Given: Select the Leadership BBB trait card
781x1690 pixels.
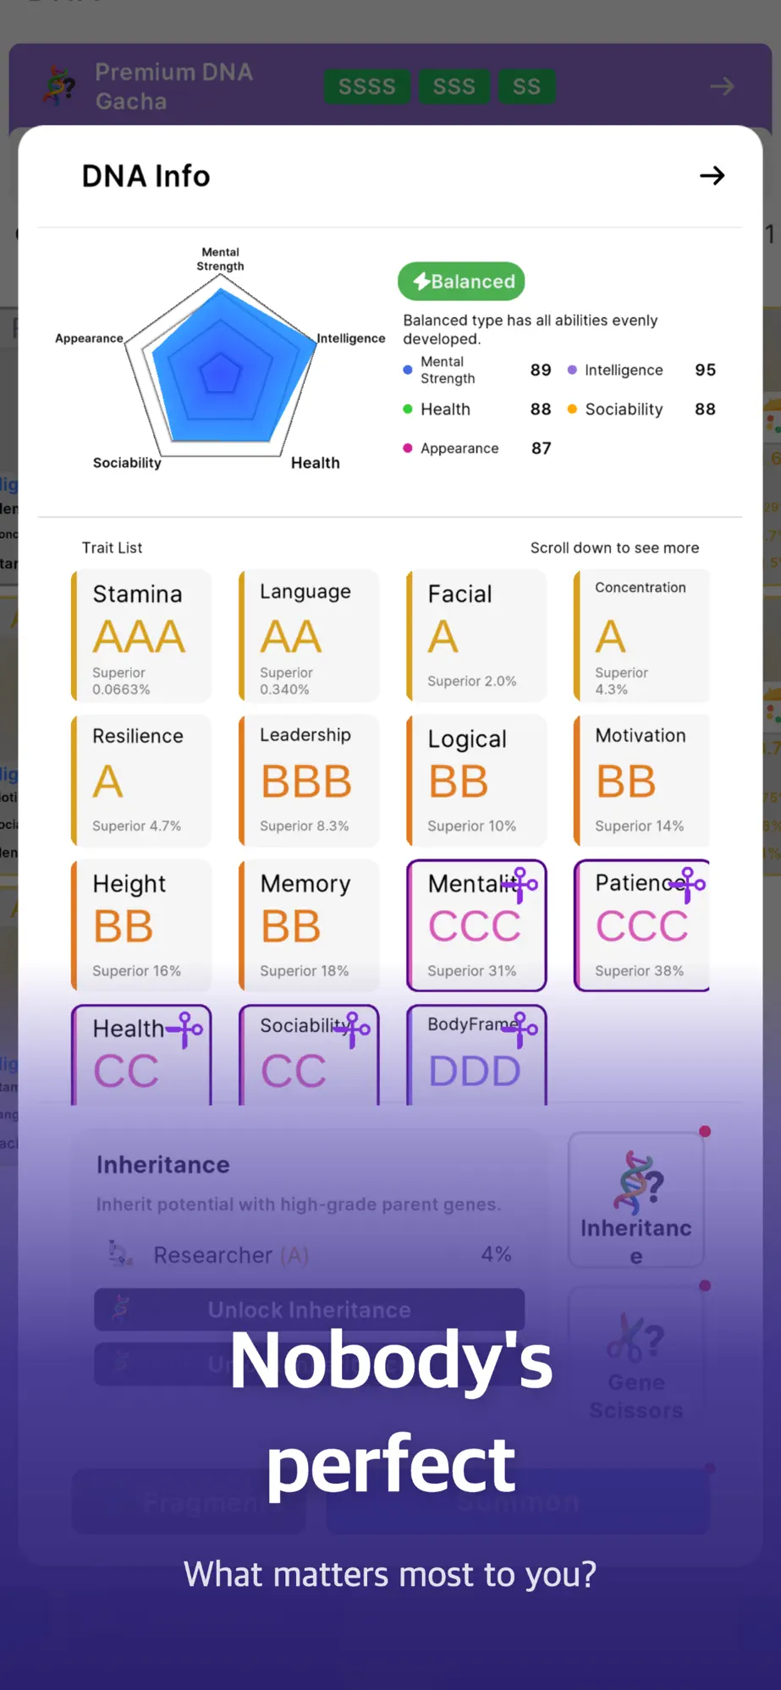Looking at the screenshot, I should (x=309, y=781).
